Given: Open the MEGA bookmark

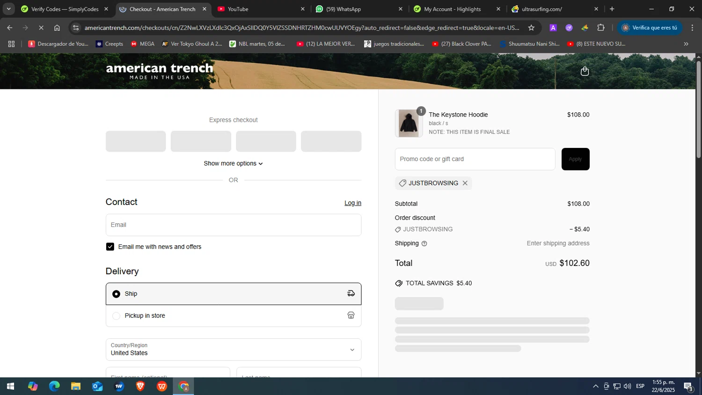Looking at the screenshot, I should click(142, 44).
